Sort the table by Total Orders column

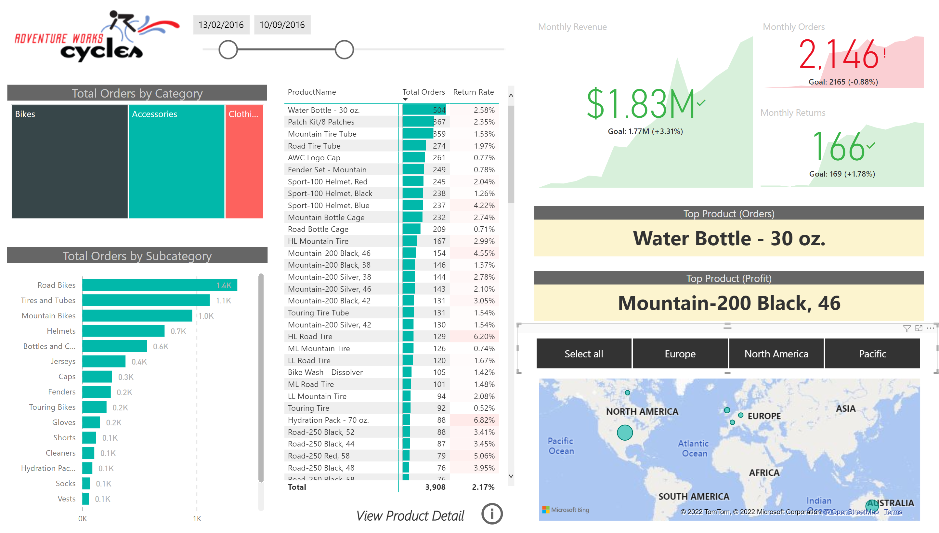click(424, 92)
